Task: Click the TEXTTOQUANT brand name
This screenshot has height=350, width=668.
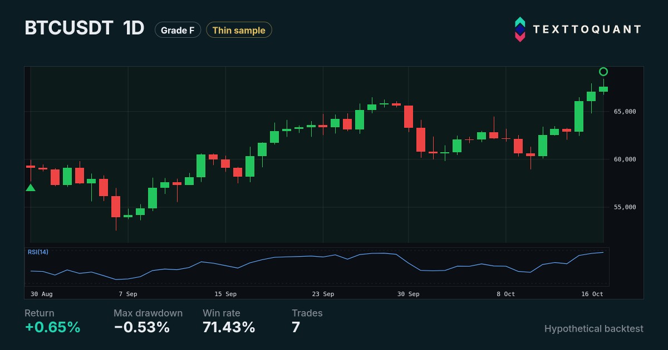Action: tap(587, 29)
